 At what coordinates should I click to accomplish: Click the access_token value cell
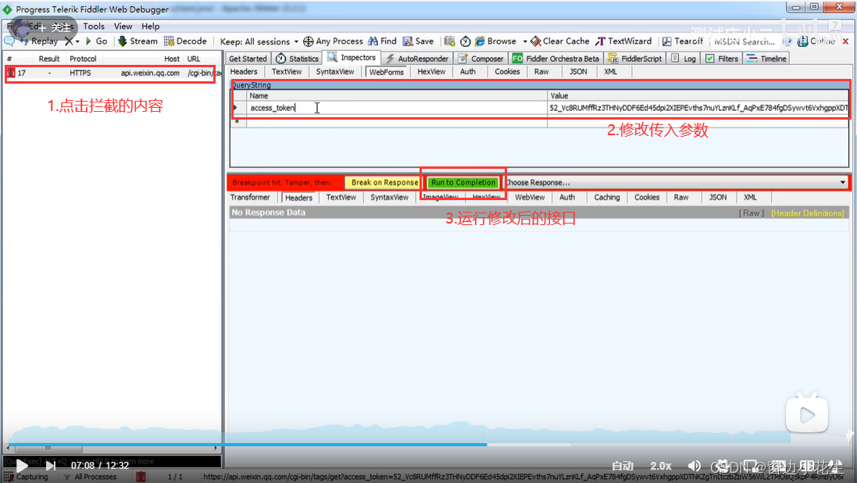[698, 108]
